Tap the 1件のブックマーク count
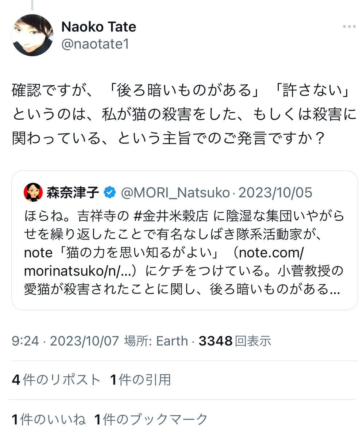 (151, 419)
